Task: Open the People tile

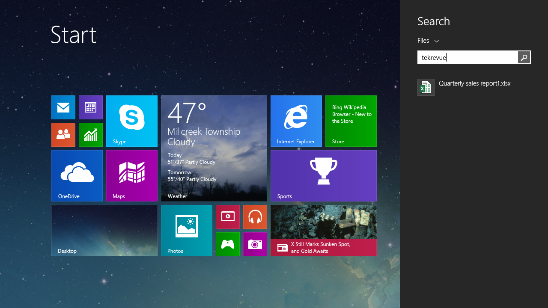Action: [63, 135]
